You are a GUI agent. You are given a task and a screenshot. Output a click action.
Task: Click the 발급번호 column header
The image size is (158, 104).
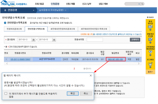point(115,53)
